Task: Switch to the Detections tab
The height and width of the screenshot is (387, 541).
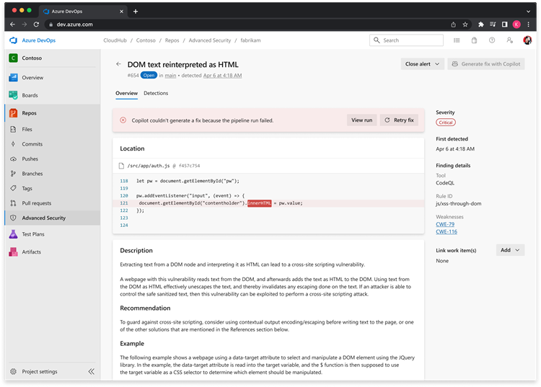Action: (156, 94)
